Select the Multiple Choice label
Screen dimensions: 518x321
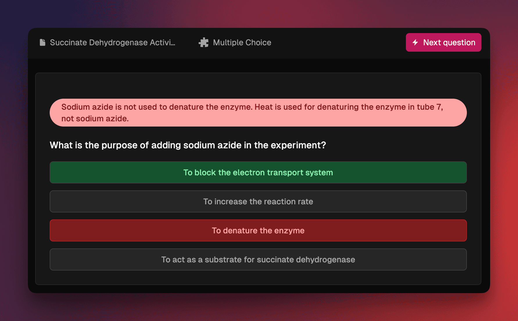(x=242, y=42)
